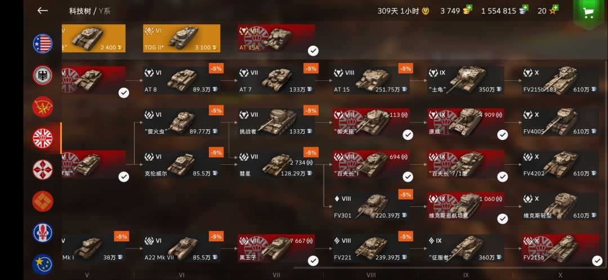
Task: Click checkmark on 康威 tank
Action: click(x=503, y=135)
